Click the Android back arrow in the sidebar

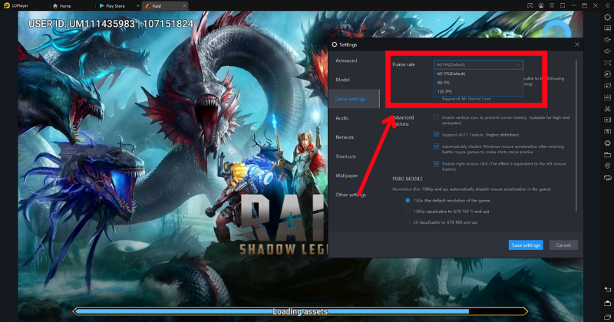click(607, 289)
